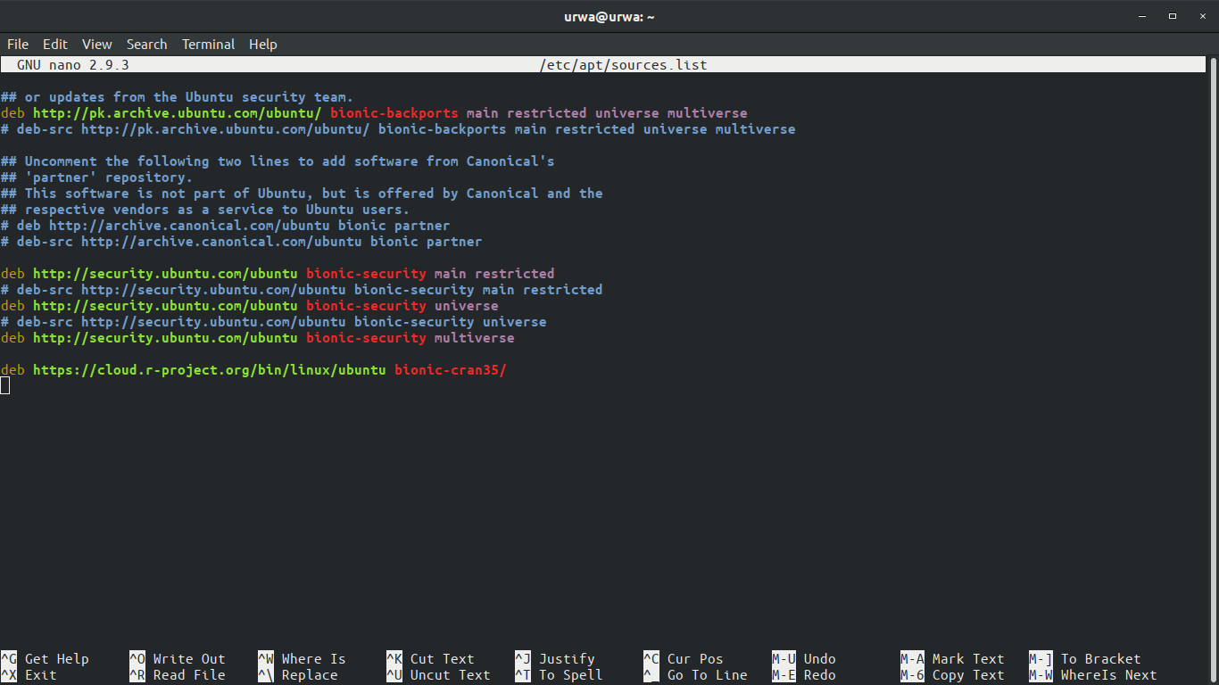The image size is (1219, 685).
Task: Click the Undo shortcut label
Action: (819, 659)
